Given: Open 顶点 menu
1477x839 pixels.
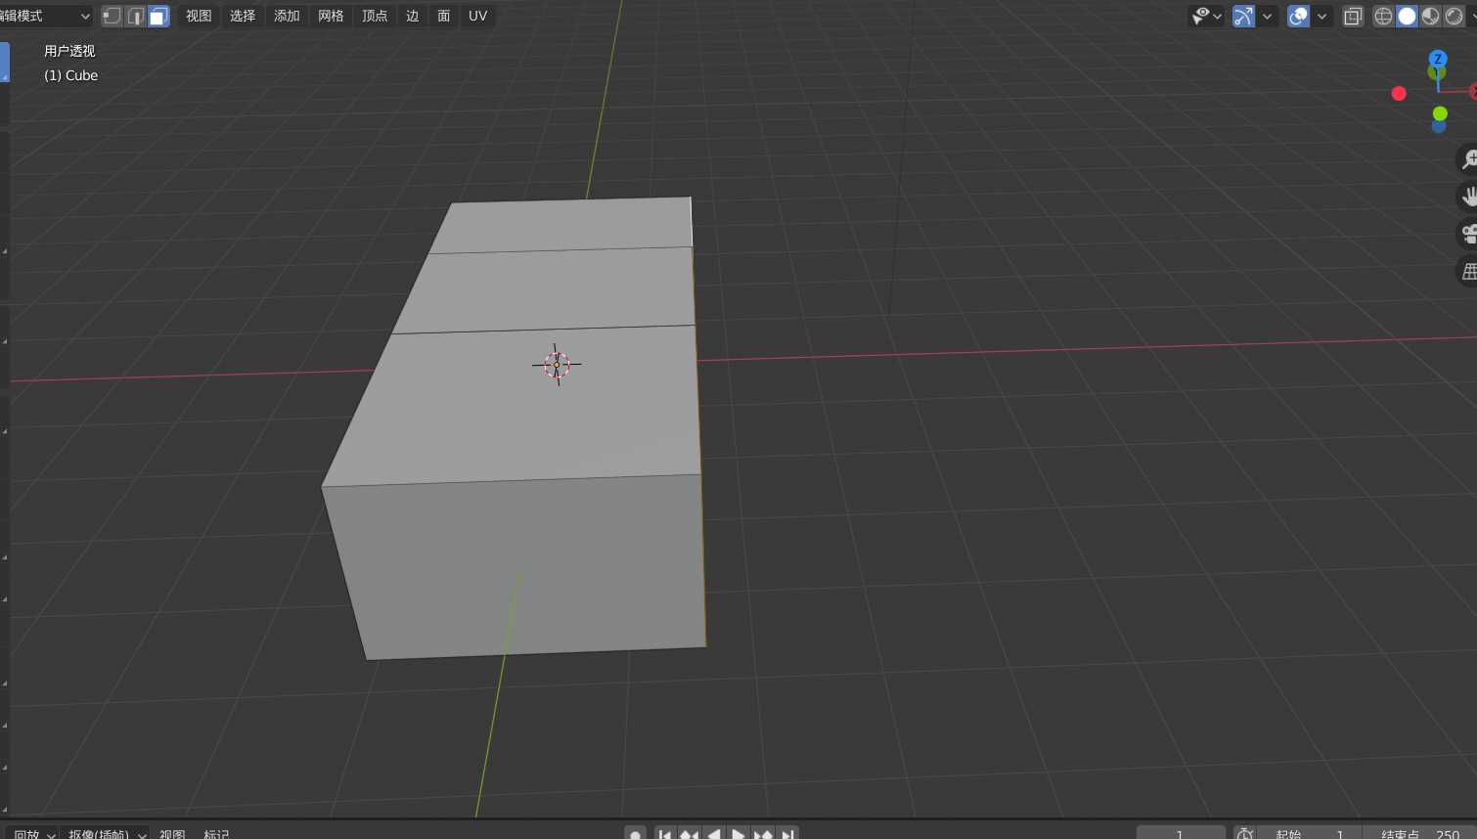Looking at the screenshot, I should click(x=375, y=16).
